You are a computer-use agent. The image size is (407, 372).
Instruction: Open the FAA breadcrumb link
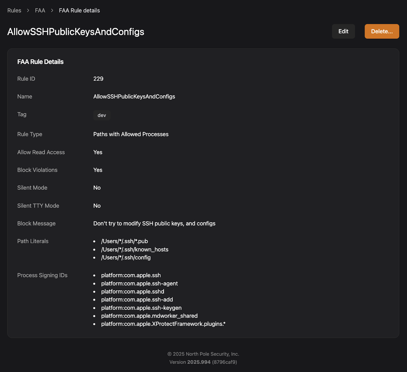(40, 10)
